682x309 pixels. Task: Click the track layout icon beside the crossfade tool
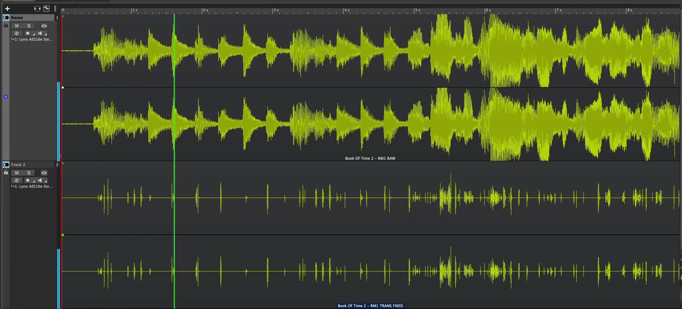(46, 9)
